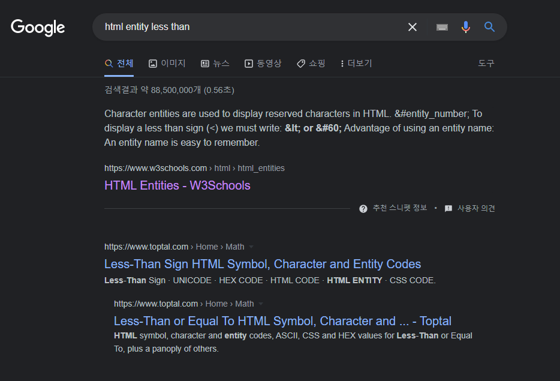Select the 전체 (All) tab
This screenshot has width=560, height=381.
pos(119,64)
